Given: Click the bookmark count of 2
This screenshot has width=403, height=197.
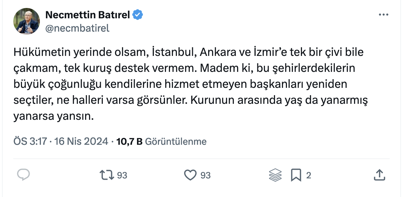Looking at the screenshot, I should 309,175.
